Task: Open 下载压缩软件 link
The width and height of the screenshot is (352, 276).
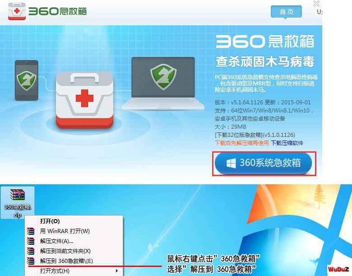Action: point(287,143)
